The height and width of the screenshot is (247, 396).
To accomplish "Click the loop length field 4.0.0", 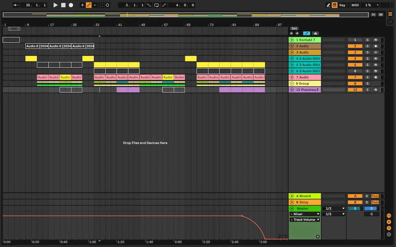I will pyautogui.click(x=181, y=5).
